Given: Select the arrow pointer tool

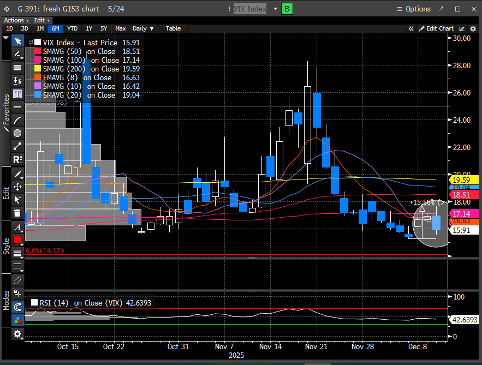Looking at the screenshot, I should 17,41.
